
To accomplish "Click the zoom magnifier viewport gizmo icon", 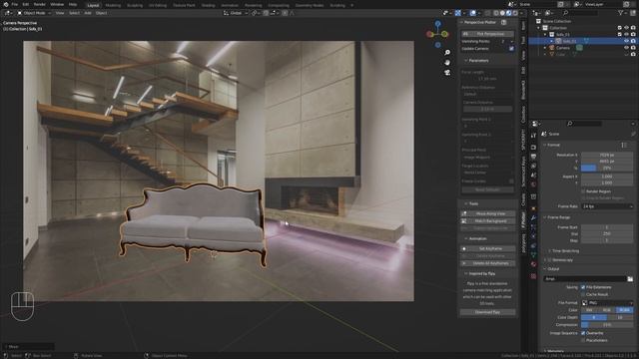I will [x=447, y=53].
